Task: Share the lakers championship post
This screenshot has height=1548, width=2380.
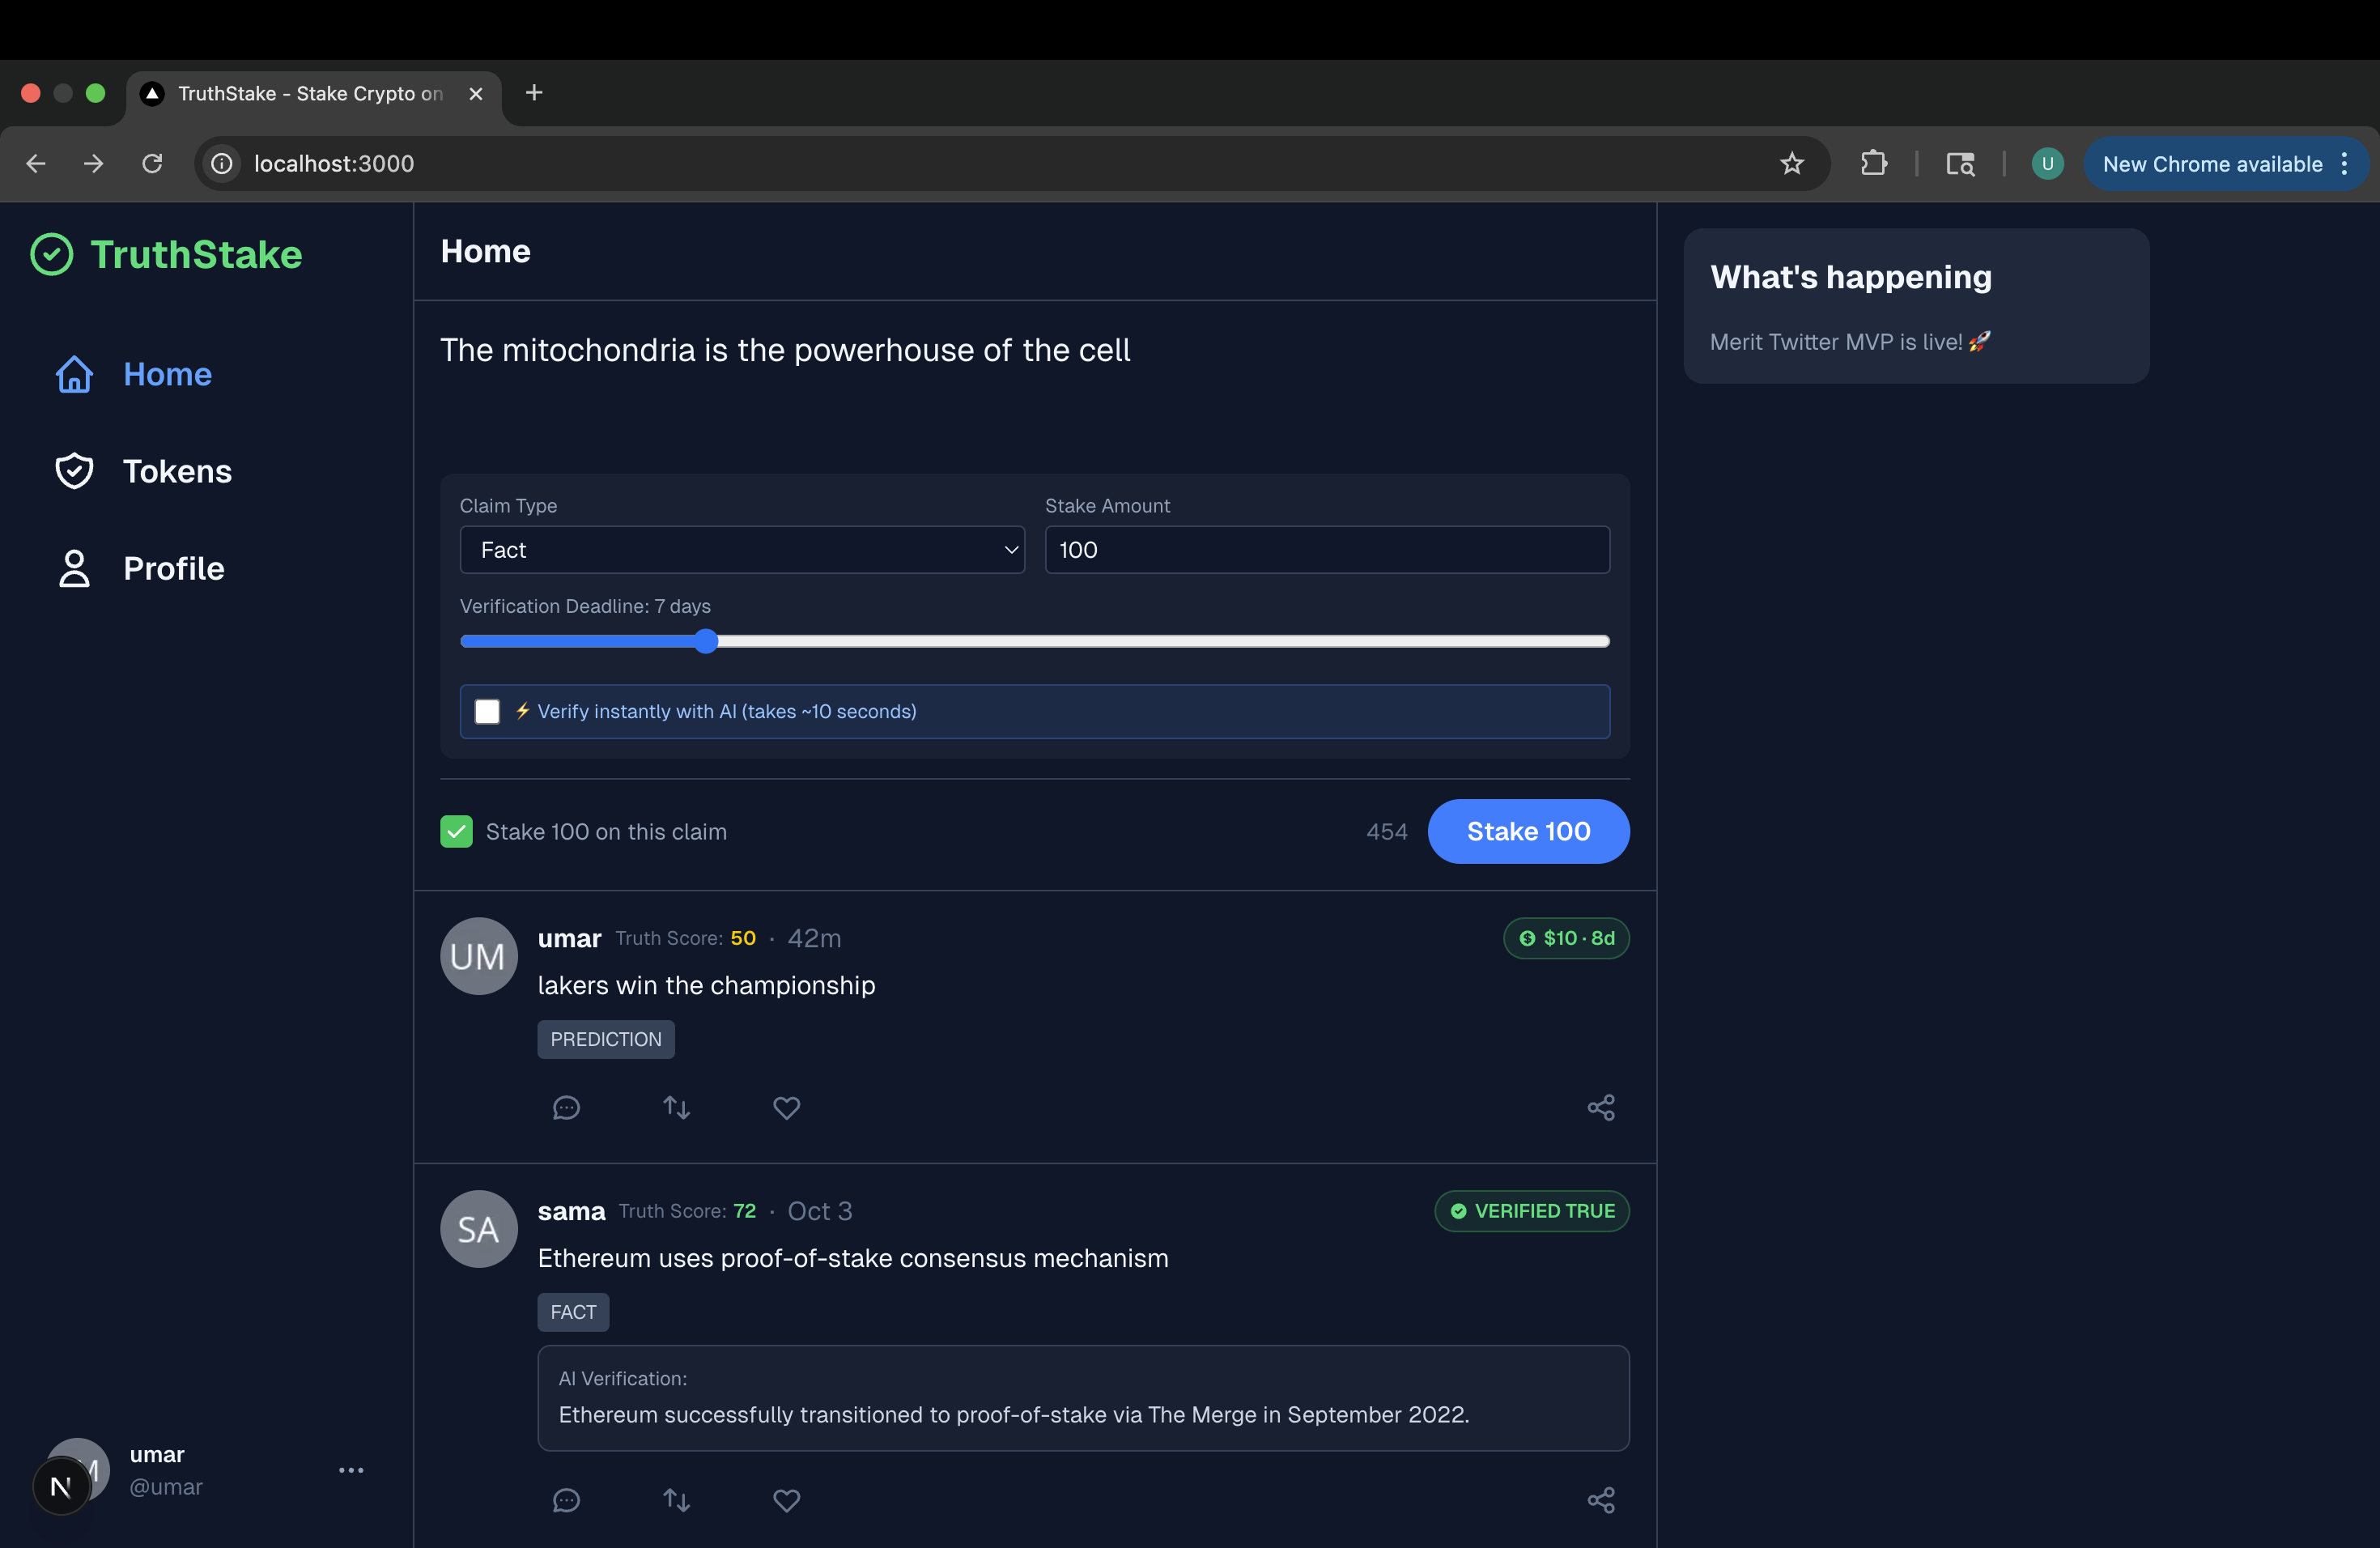Action: coord(1601,1108)
